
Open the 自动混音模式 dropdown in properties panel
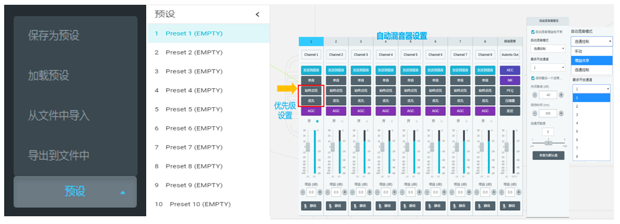(548, 49)
